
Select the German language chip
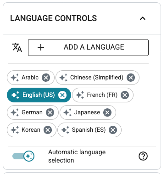32,112
